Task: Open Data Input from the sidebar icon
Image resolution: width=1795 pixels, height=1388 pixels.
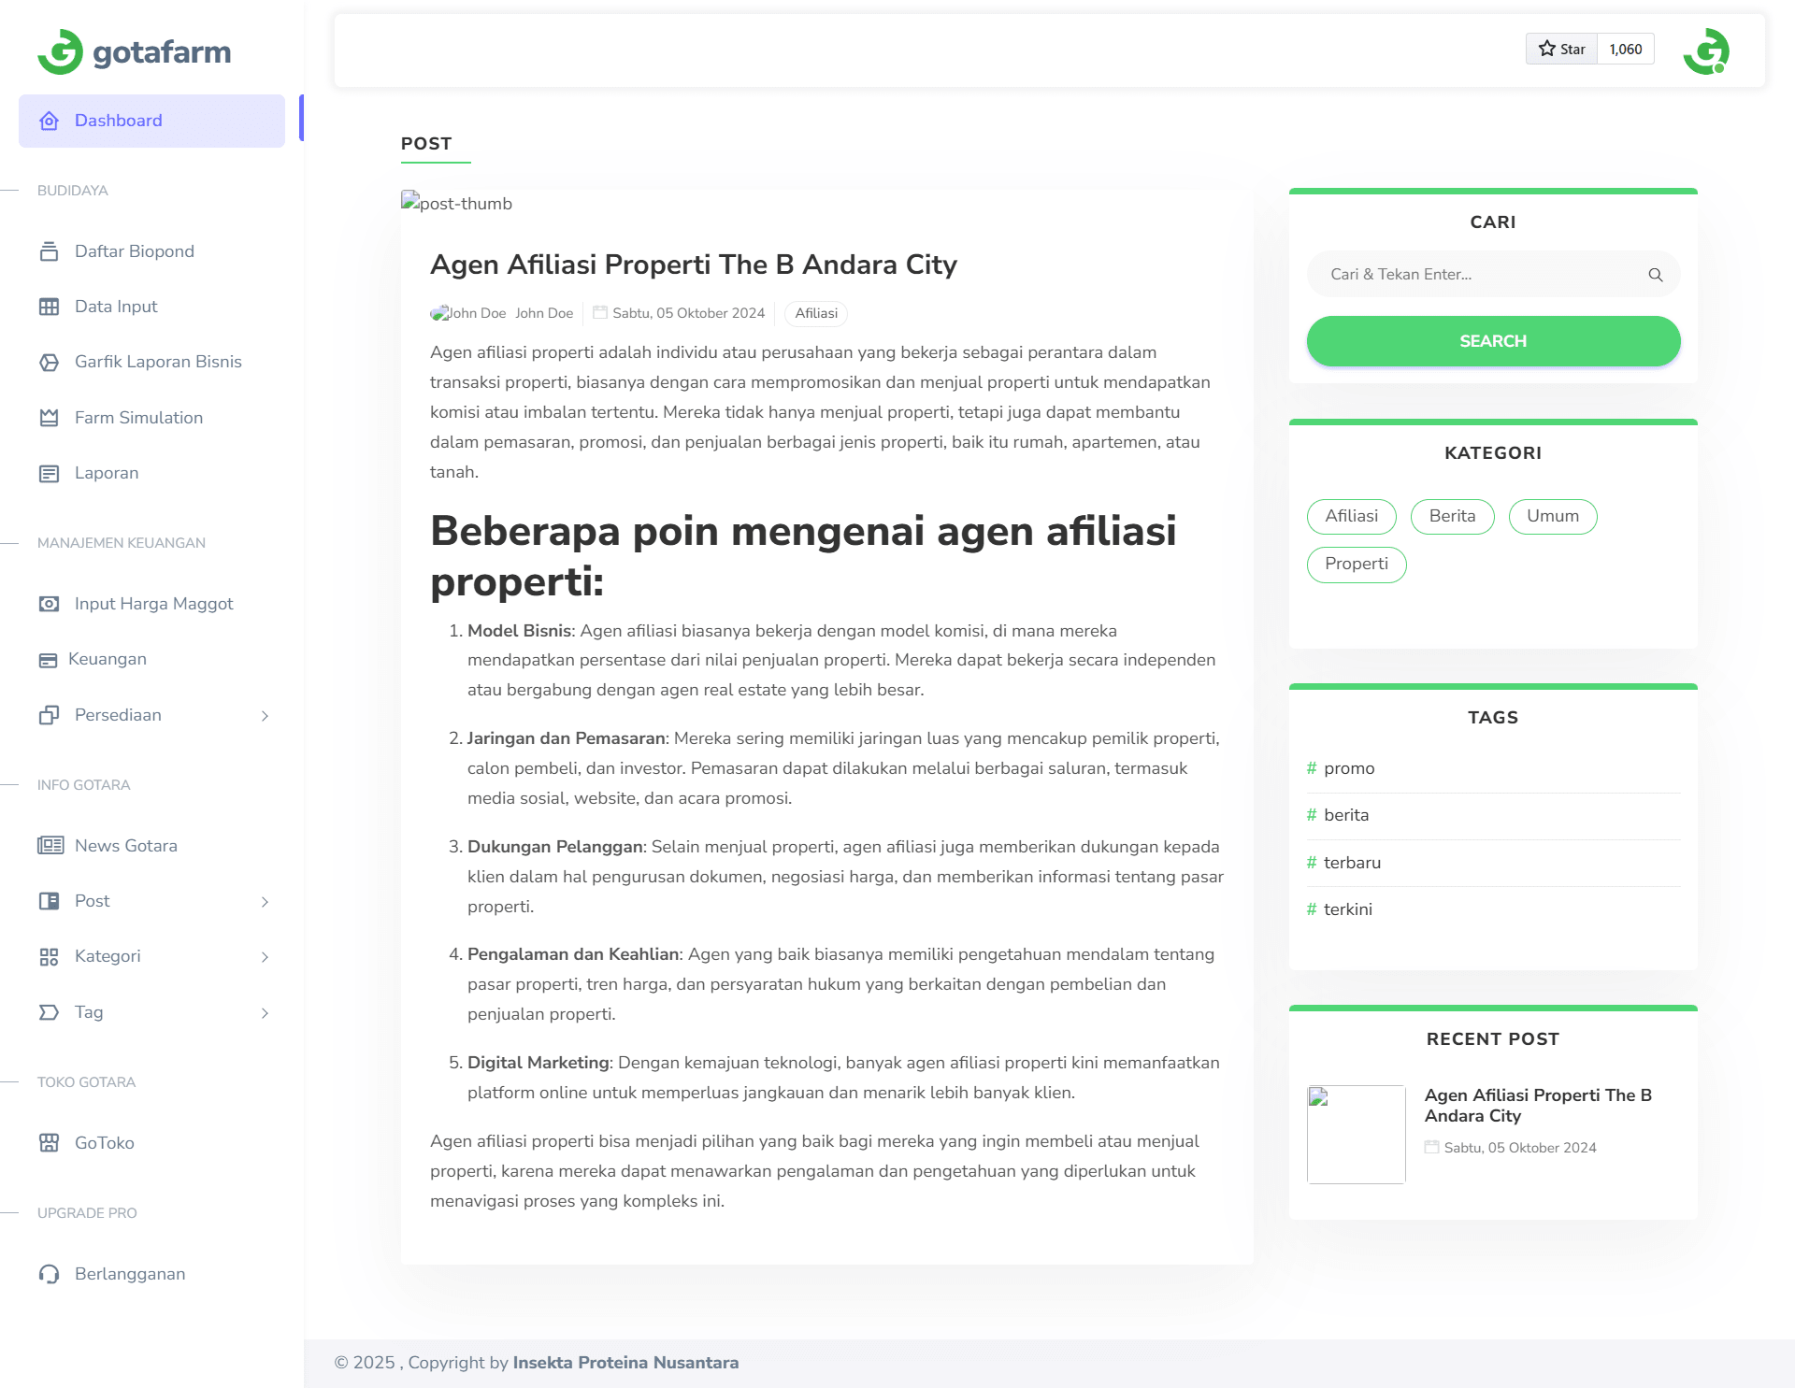Action: coord(49,306)
